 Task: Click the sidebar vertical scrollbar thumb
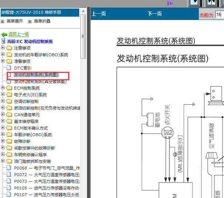click(83, 37)
